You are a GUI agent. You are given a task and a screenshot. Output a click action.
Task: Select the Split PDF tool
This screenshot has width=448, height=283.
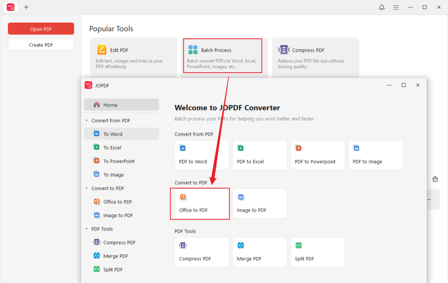(318, 252)
